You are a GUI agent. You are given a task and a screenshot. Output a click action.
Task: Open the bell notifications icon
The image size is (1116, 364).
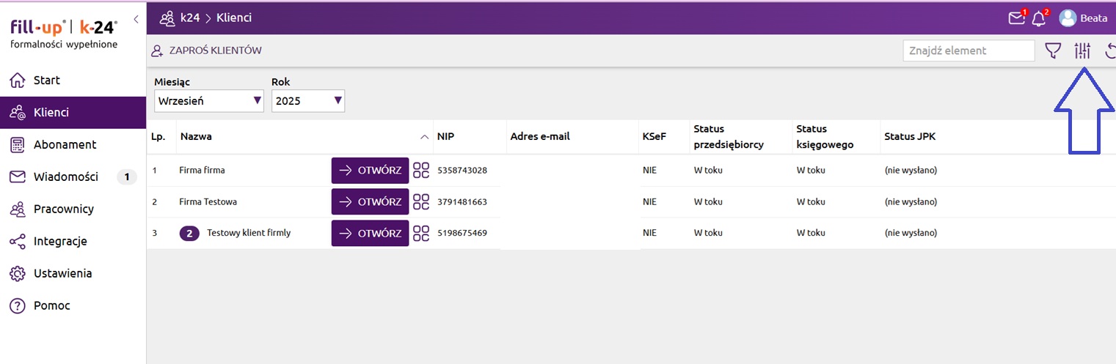pos(1038,18)
